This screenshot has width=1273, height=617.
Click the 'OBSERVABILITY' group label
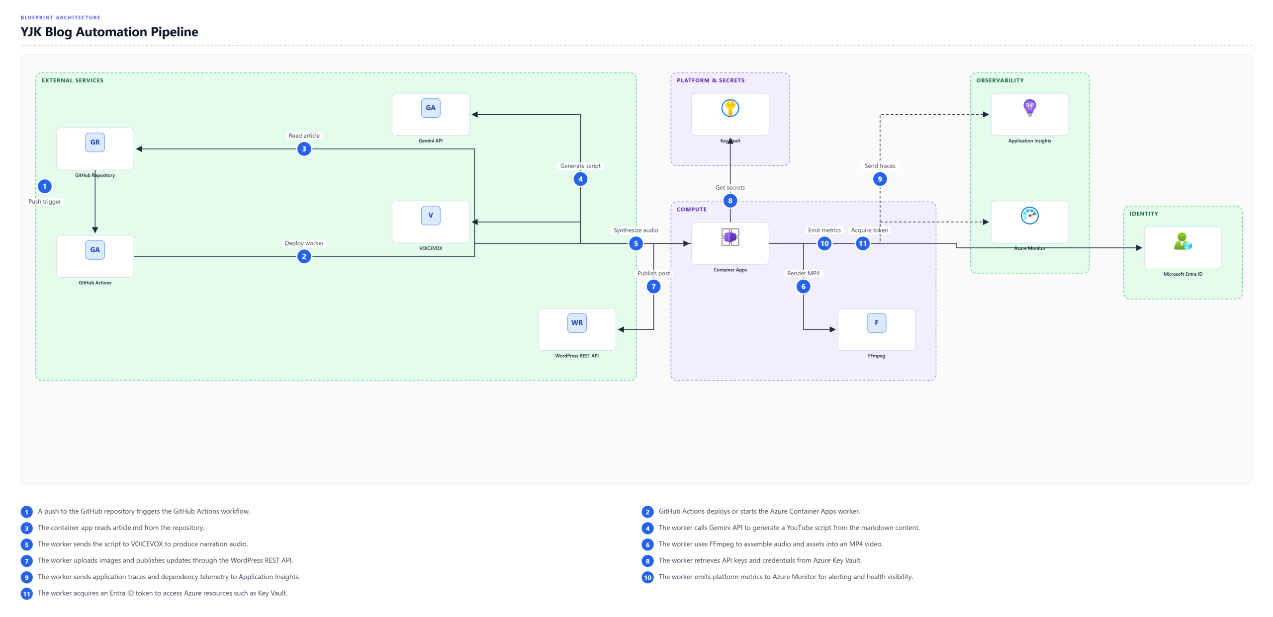[1000, 80]
